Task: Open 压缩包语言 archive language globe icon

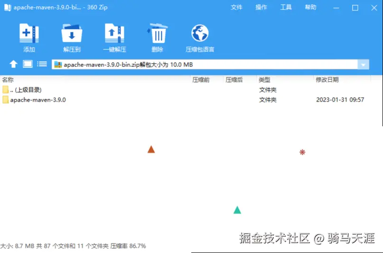Action: [200, 33]
